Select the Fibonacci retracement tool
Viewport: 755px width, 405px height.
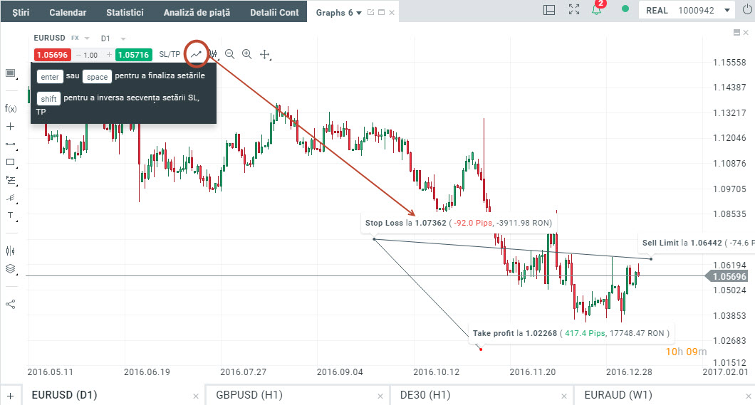[x=11, y=180]
